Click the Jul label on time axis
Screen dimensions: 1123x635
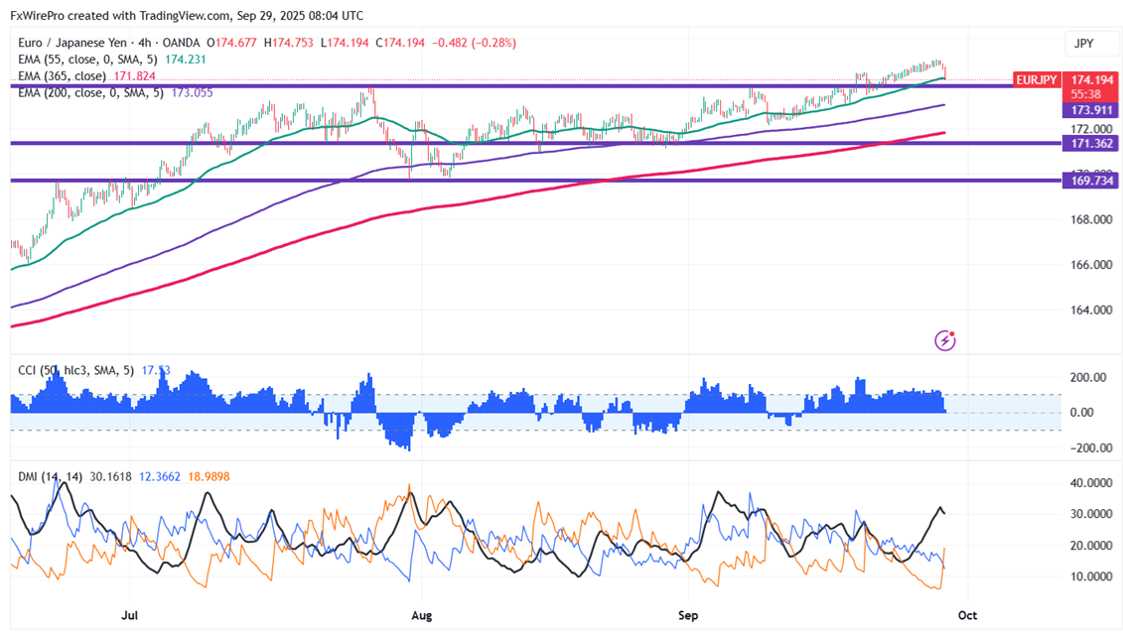pos(130,616)
